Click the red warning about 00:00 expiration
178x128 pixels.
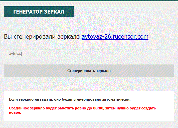[82, 108]
